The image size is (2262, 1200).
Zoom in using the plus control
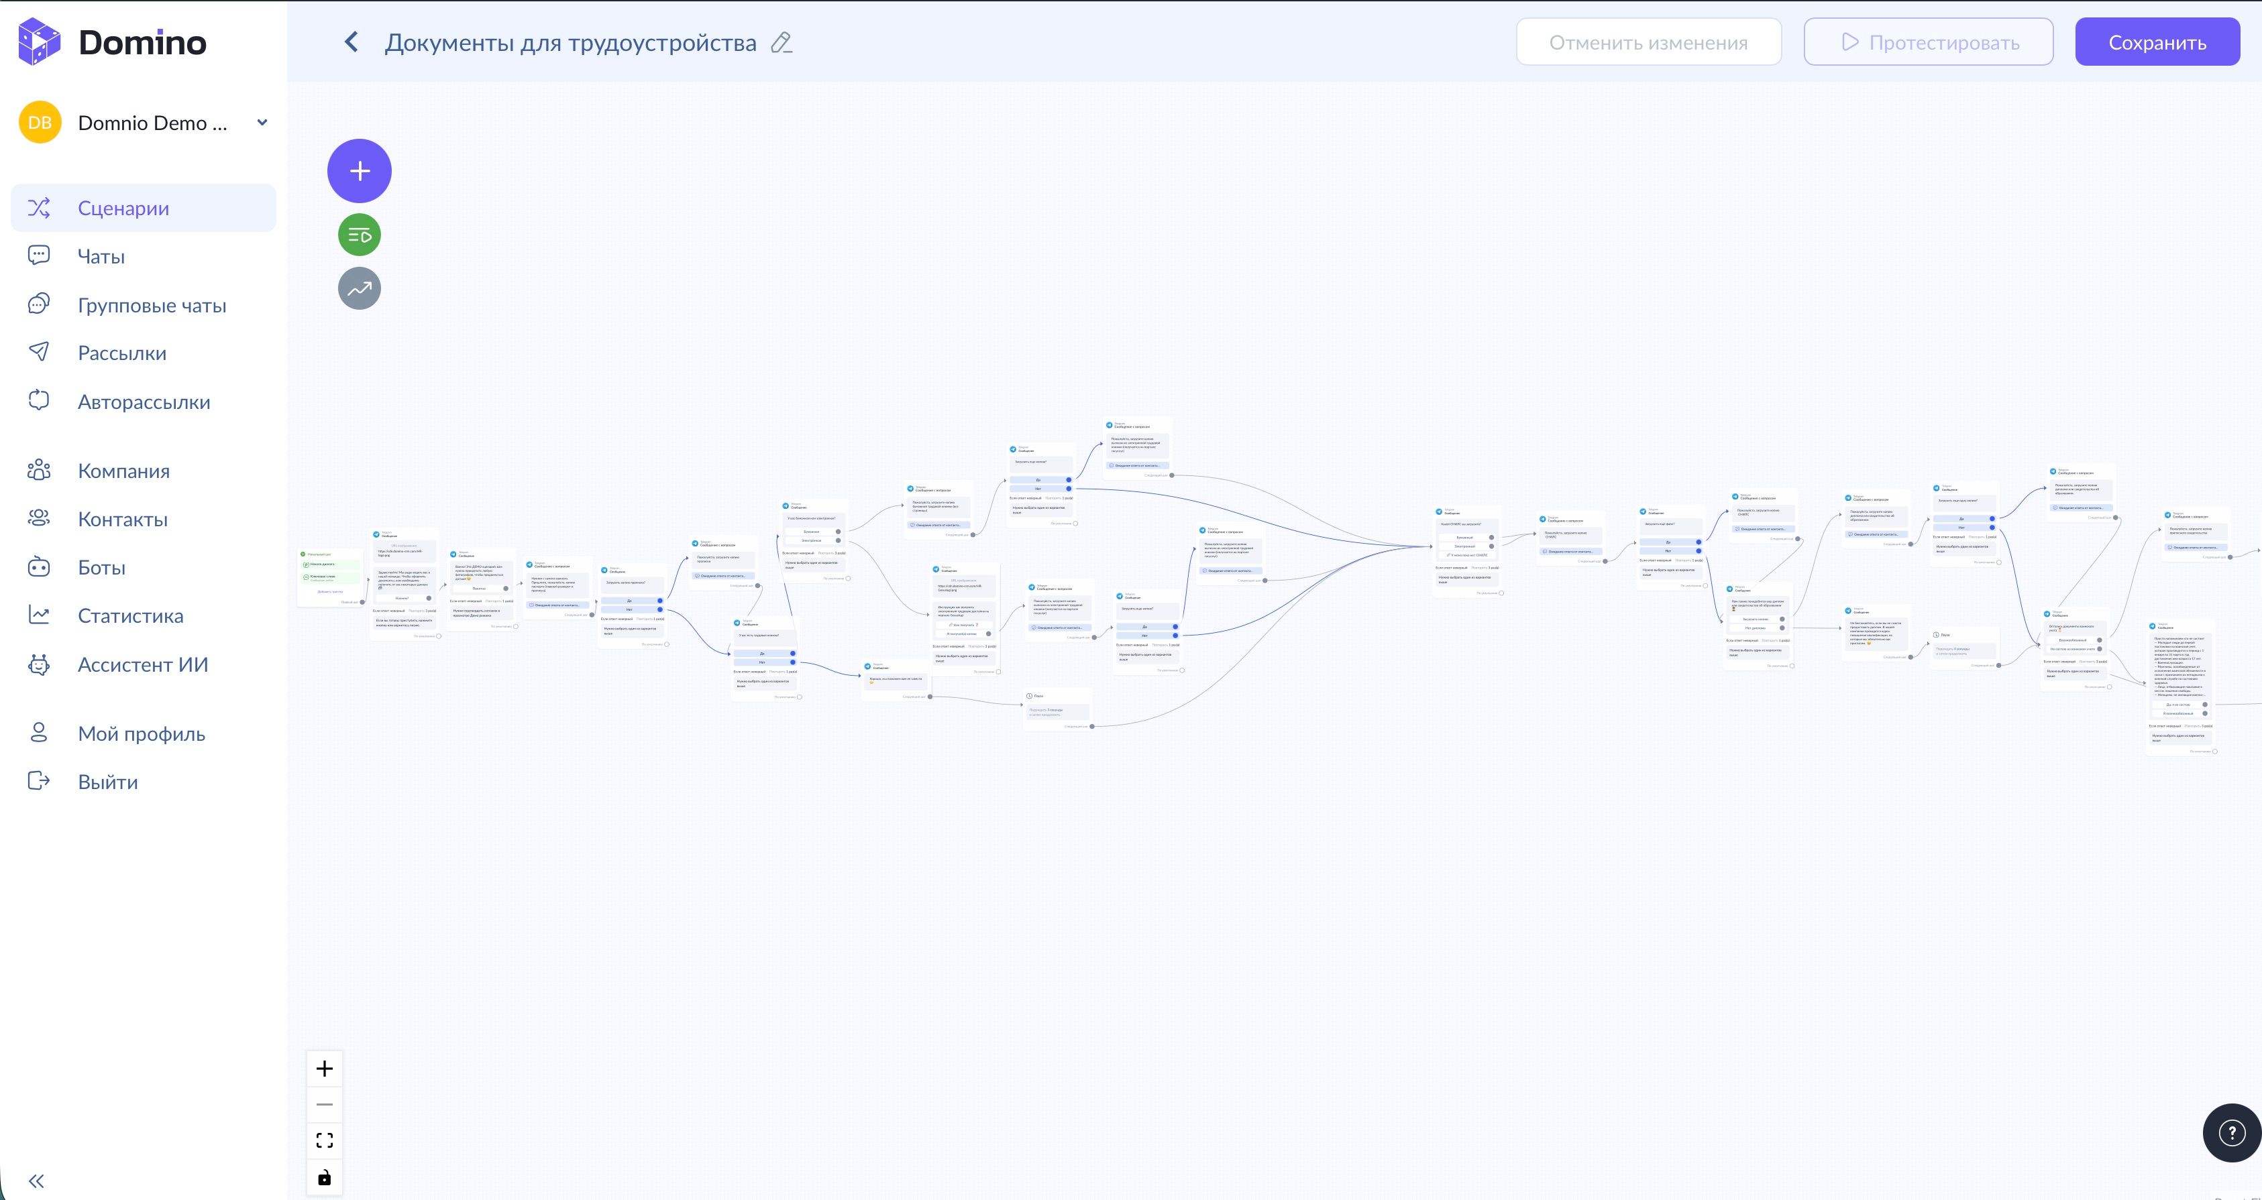click(x=324, y=1069)
